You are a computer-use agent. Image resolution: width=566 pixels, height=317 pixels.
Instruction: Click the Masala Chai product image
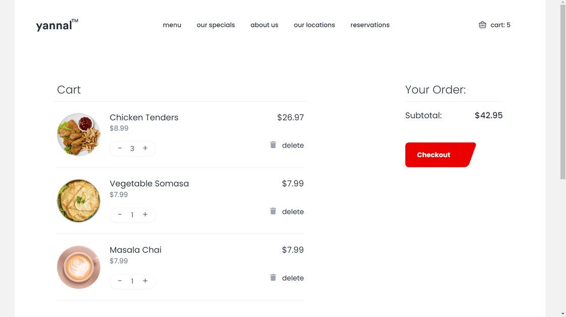coord(78,267)
